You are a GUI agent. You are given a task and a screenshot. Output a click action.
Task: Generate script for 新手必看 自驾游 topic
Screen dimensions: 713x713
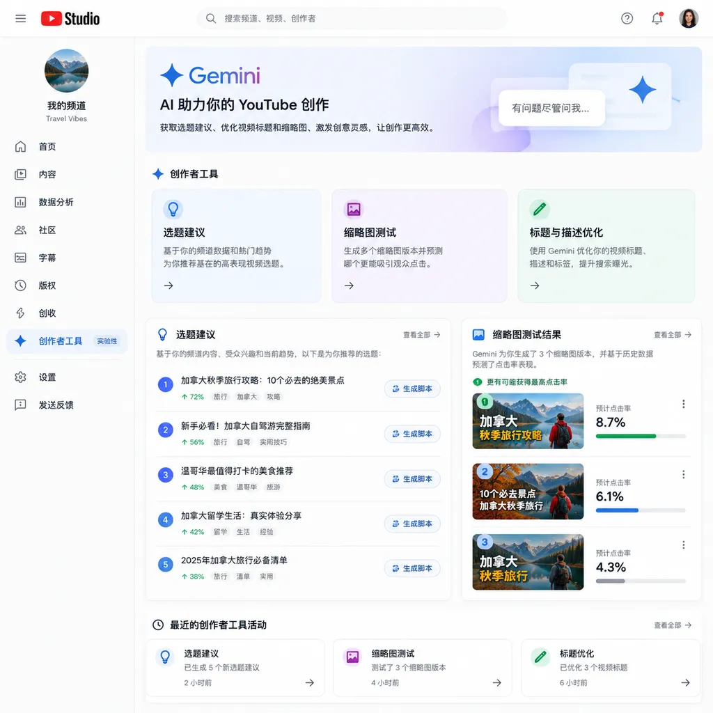pyautogui.click(x=412, y=434)
